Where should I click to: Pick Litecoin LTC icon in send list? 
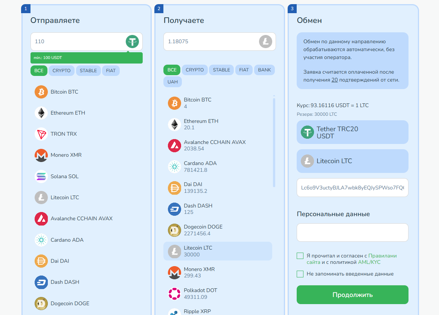point(41,197)
